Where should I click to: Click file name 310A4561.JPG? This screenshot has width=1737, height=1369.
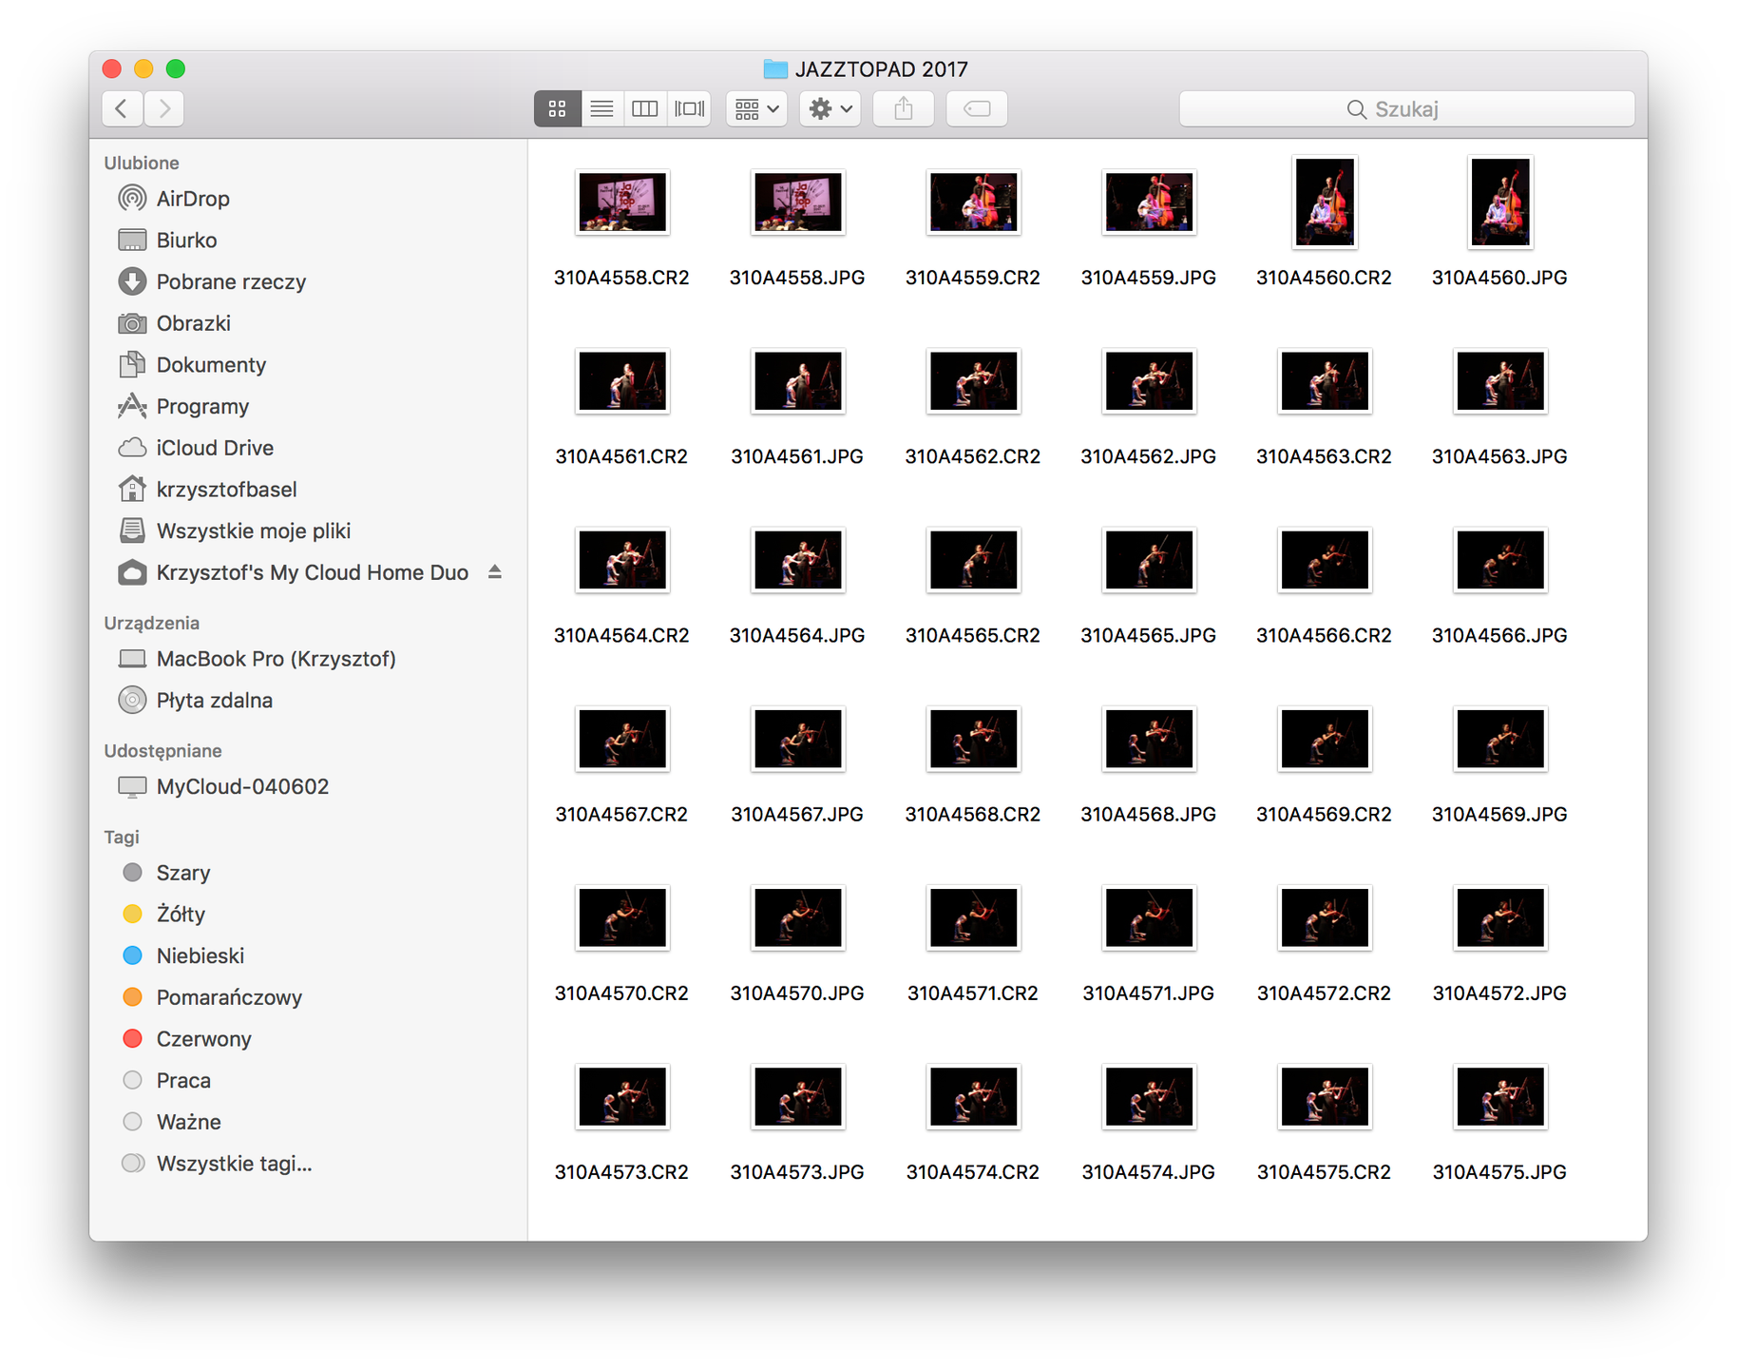(x=797, y=456)
